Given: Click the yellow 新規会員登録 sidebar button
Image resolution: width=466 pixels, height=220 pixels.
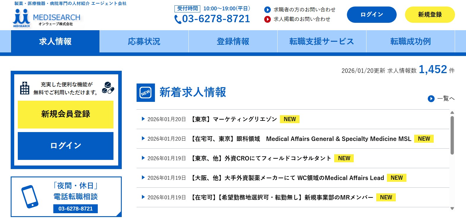Looking at the screenshot, I should click(65, 114).
